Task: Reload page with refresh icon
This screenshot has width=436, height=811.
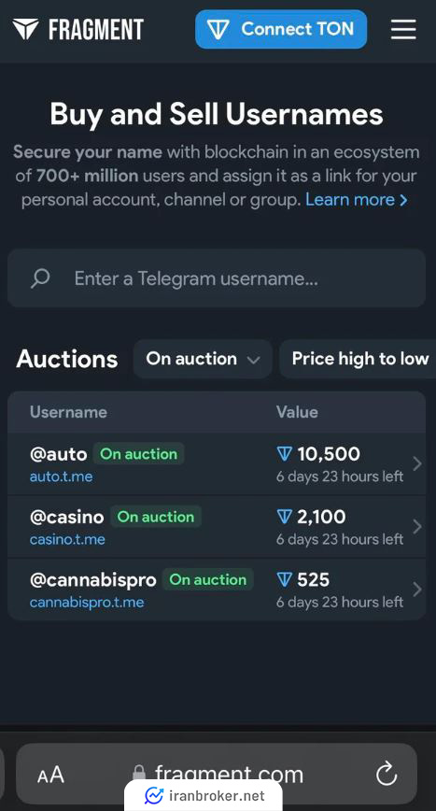Action: [x=387, y=775]
